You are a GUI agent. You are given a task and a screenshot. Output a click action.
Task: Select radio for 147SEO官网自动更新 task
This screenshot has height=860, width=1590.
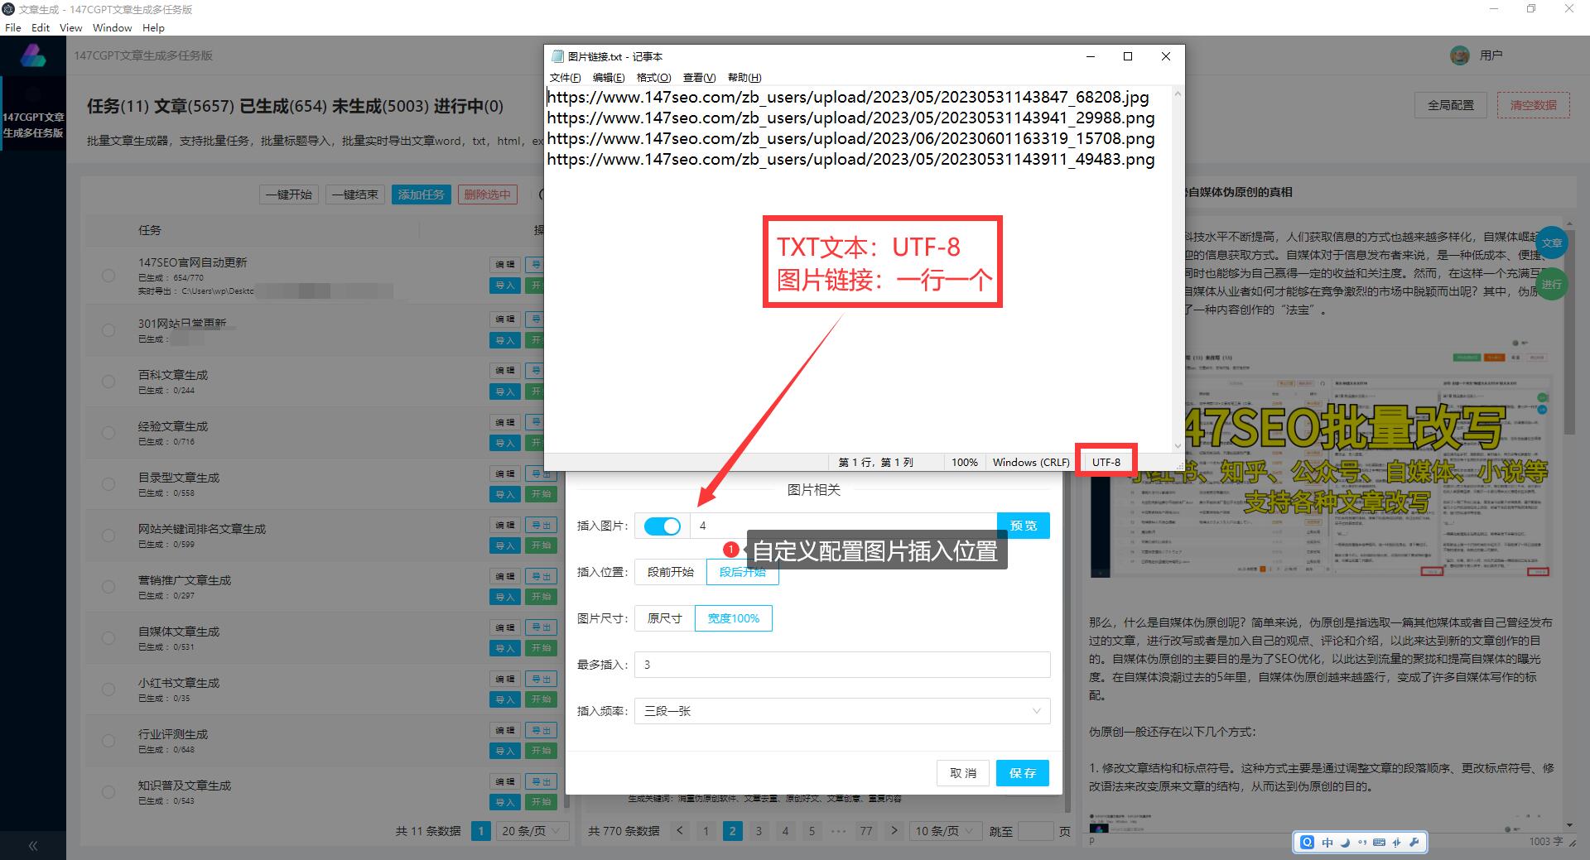(x=108, y=276)
